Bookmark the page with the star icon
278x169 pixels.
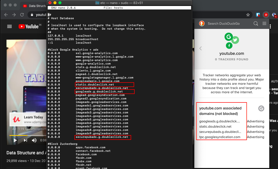(248, 15)
